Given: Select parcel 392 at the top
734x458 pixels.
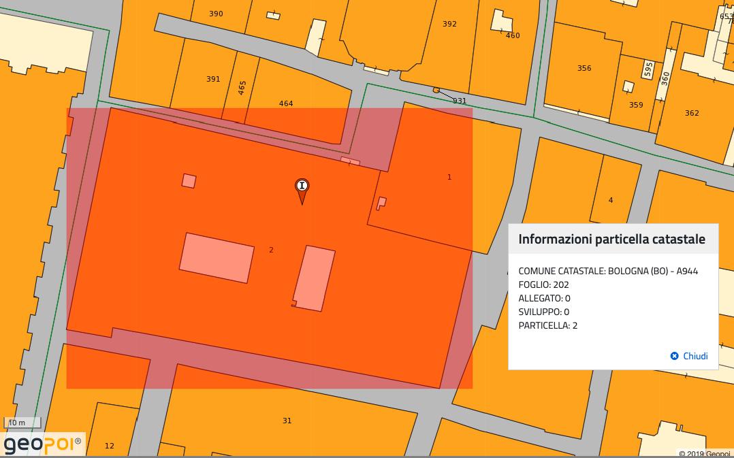Looking at the screenshot, I should (449, 24).
